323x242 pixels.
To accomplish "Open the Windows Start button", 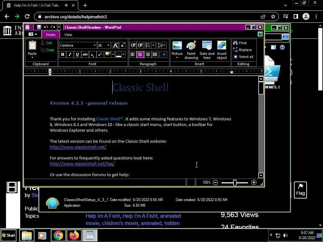I will coord(9,235).
